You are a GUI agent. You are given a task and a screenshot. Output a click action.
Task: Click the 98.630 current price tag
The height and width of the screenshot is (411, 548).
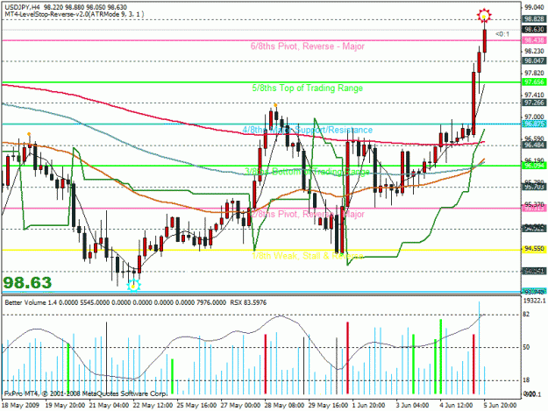534,29
